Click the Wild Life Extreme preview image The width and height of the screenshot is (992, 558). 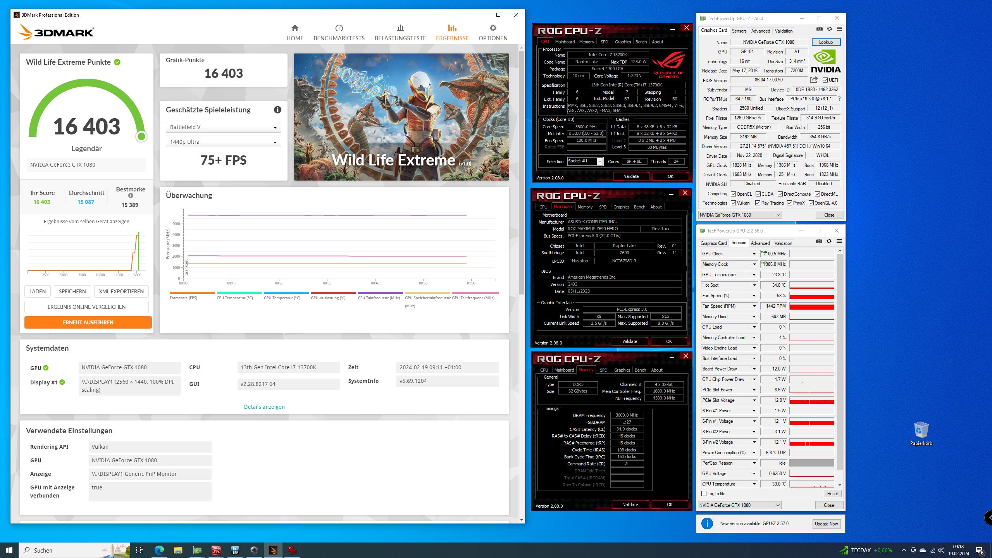[401, 117]
